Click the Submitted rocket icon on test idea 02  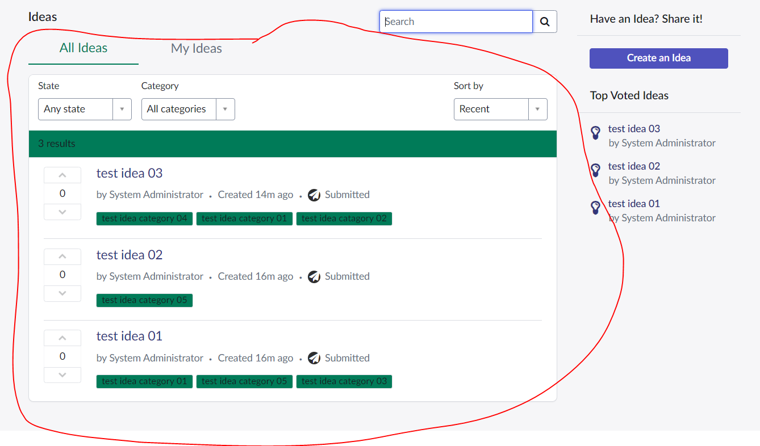click(x=314, y=276)
